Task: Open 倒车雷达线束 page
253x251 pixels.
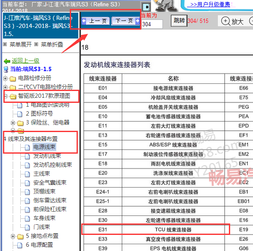Action: coord(50,200)
